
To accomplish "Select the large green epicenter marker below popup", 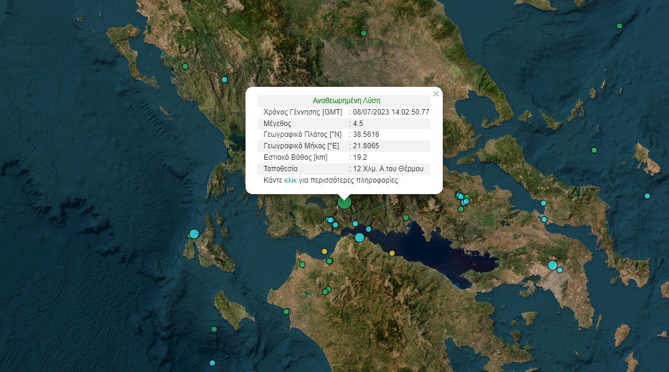I will point(344,202).
